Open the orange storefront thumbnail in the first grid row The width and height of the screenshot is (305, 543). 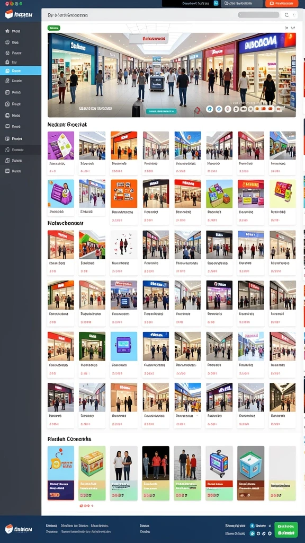pyautogui.click(x=124, y=145)
